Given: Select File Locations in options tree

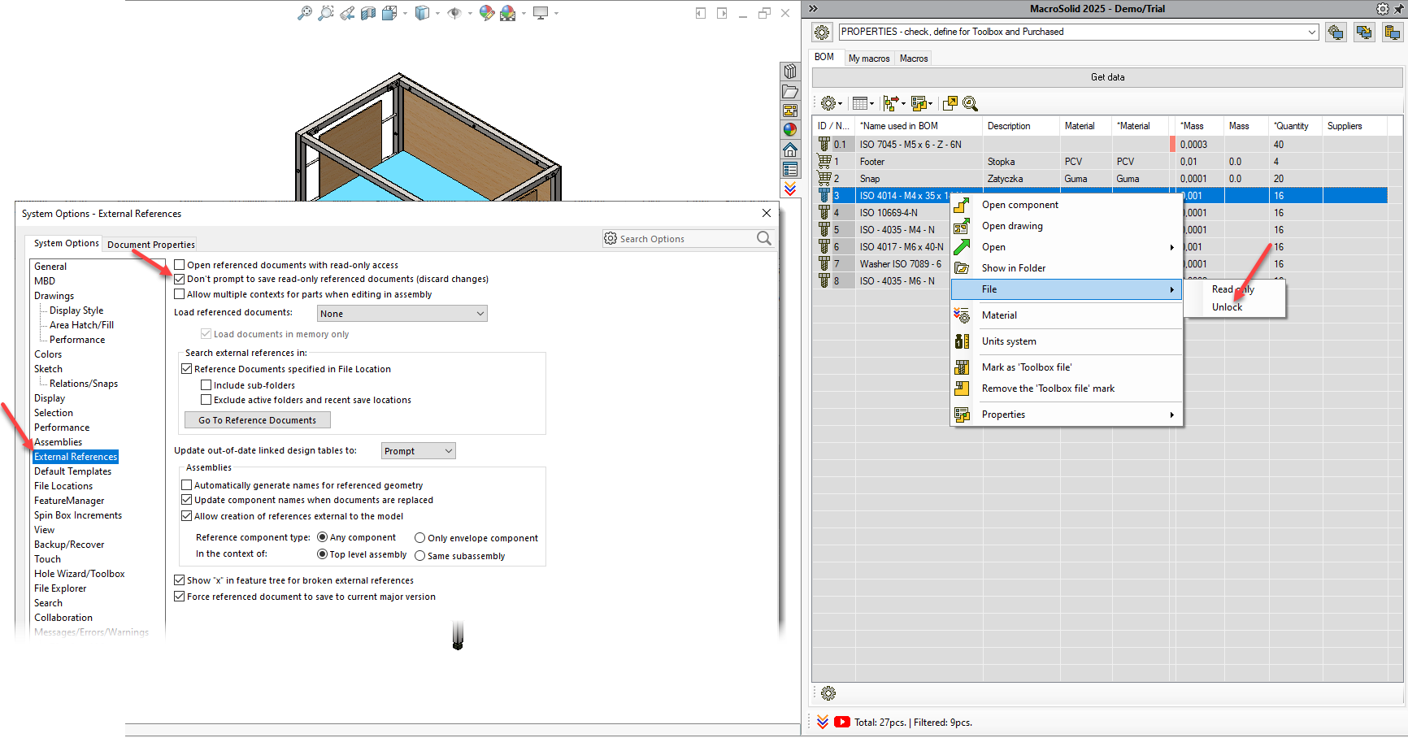Looking at the screenshot, I should click(63, 486).
